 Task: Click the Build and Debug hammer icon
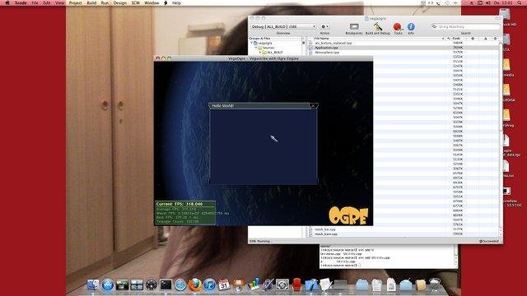[x=378, y=27]
